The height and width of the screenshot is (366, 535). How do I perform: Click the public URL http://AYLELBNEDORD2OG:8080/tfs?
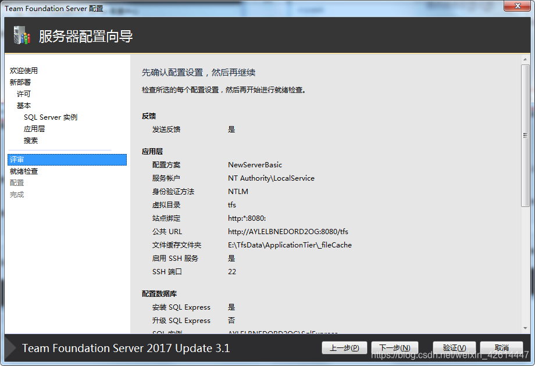[288, 232]
